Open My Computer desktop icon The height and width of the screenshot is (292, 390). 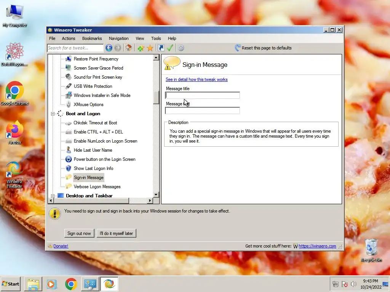(15, 16)
